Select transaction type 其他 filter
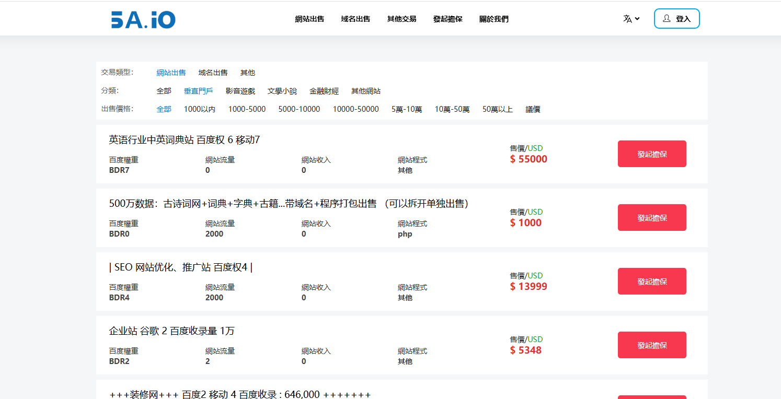Screen dimensions: 781x399 [247, 73]
